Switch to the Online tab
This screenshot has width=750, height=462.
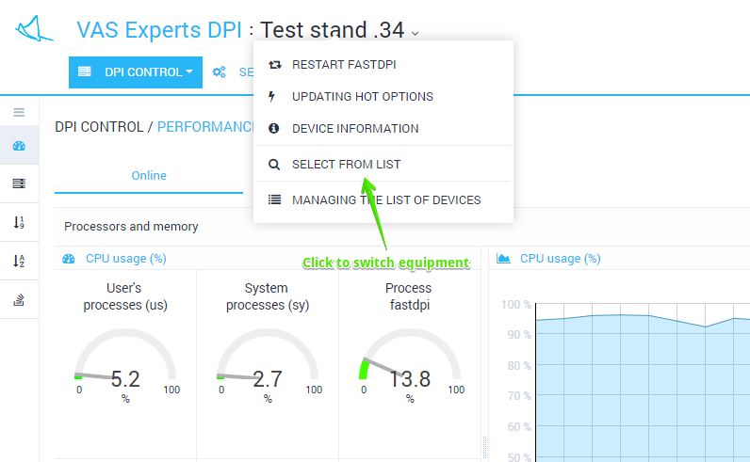tap(149, 176)
